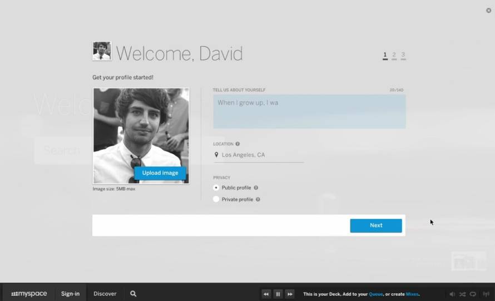Close the welcome overlay with the X icon
Screen dimensions: 495x301
[488, 11]
